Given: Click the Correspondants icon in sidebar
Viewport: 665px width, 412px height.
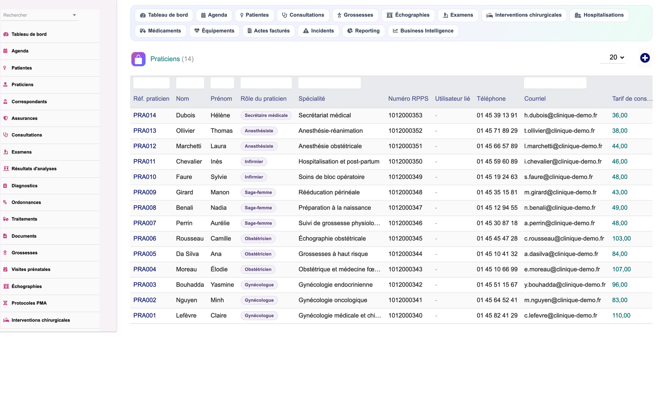Looking at the screenshot, I should pyautogui.click(x=6, y=101).
